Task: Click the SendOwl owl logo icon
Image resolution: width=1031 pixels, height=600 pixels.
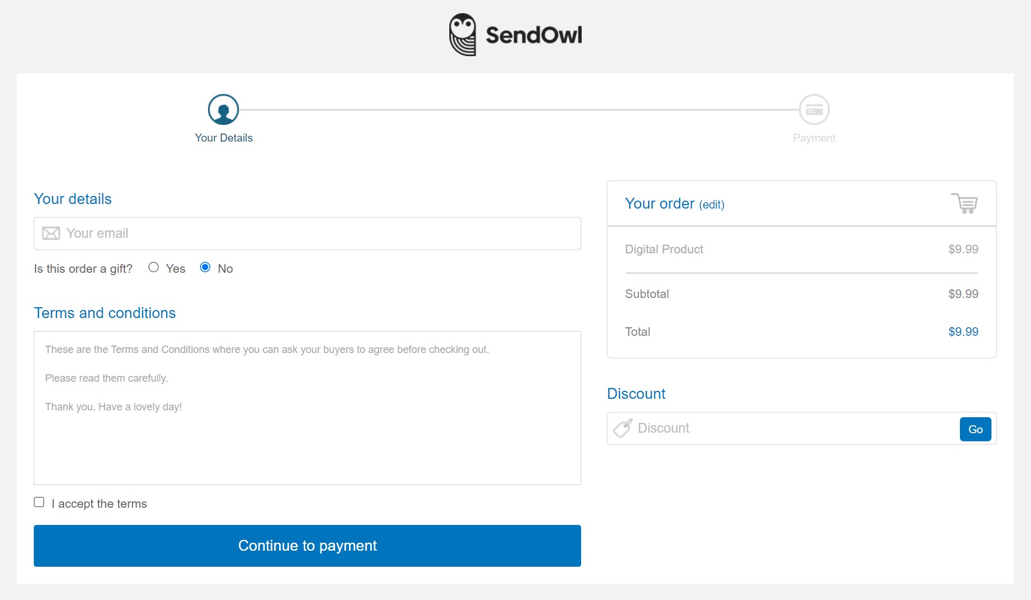Action: pos(462,35)
